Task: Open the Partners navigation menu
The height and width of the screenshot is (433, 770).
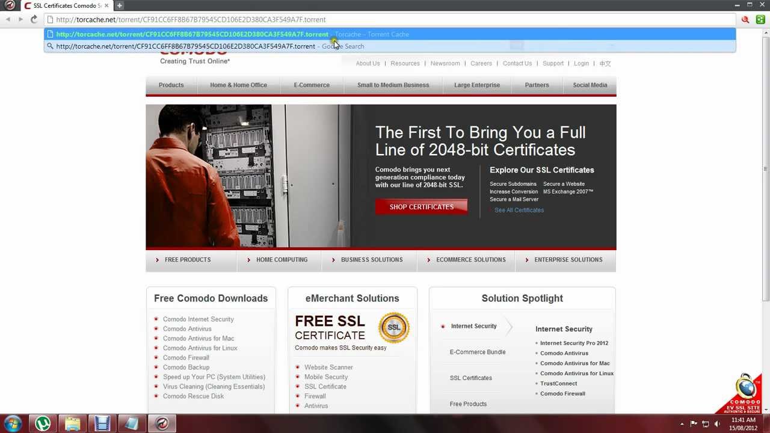Action: click(x=537, y=85)
